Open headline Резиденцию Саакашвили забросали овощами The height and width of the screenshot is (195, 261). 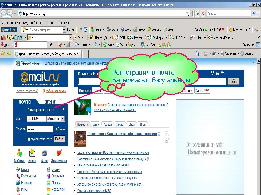(x=122, y=134)
